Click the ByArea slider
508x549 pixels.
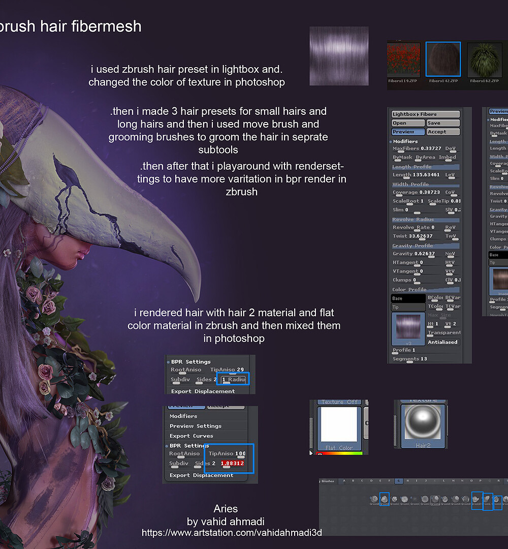point(425,158)
